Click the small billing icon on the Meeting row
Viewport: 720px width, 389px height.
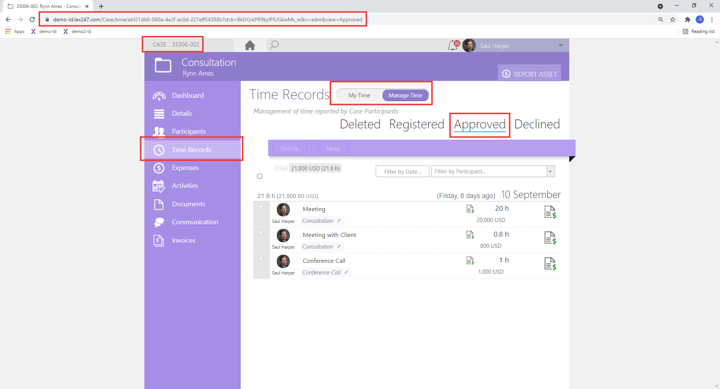pos(470,209)
